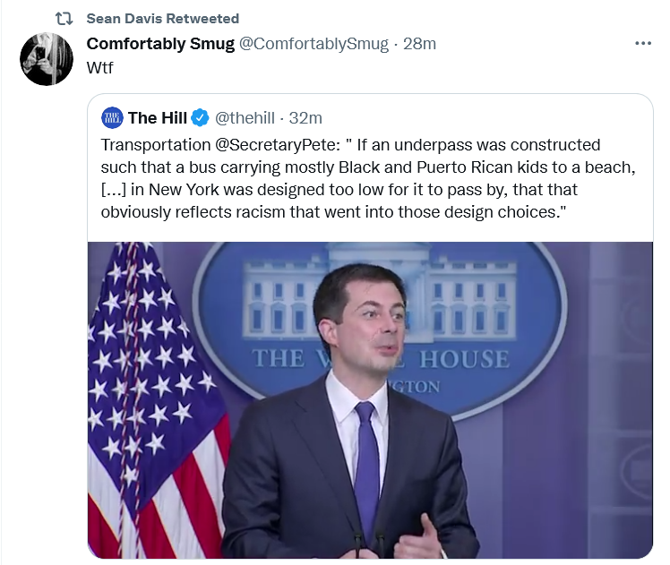Open the 32m quoted tweet timestamp
The image size is (670, 565).
pos(305,118)
